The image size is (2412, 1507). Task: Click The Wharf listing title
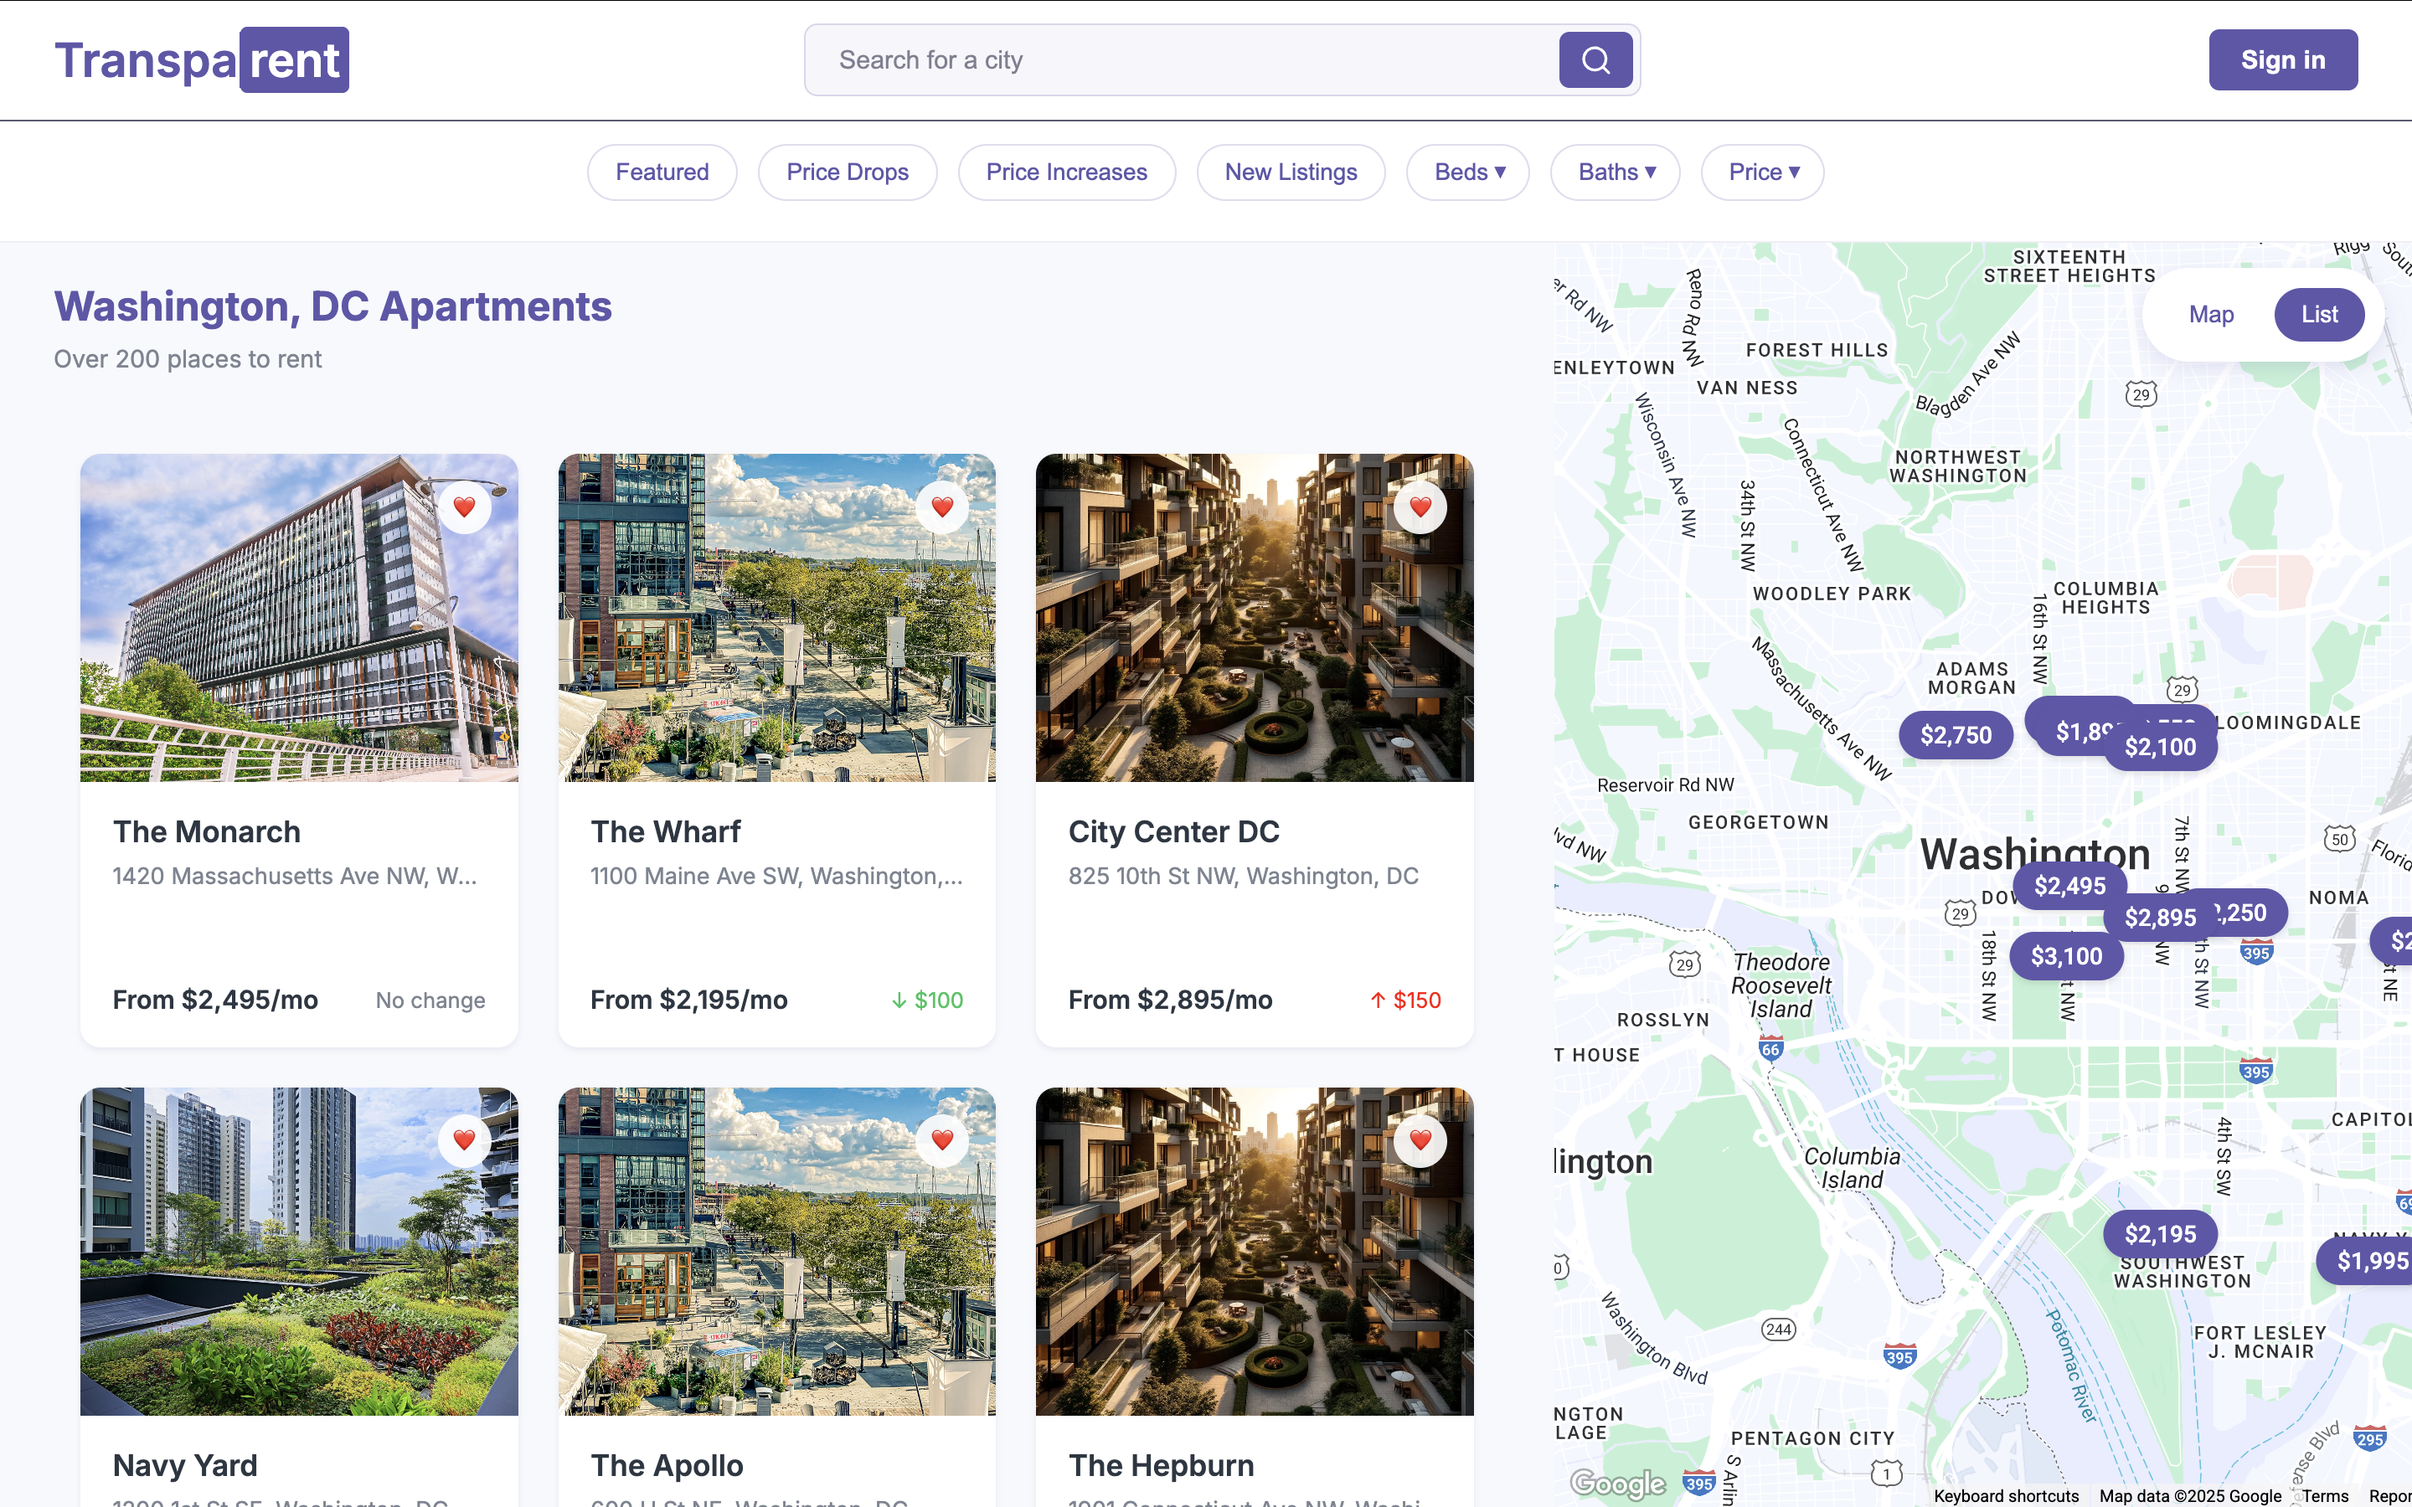pos(666,831)
